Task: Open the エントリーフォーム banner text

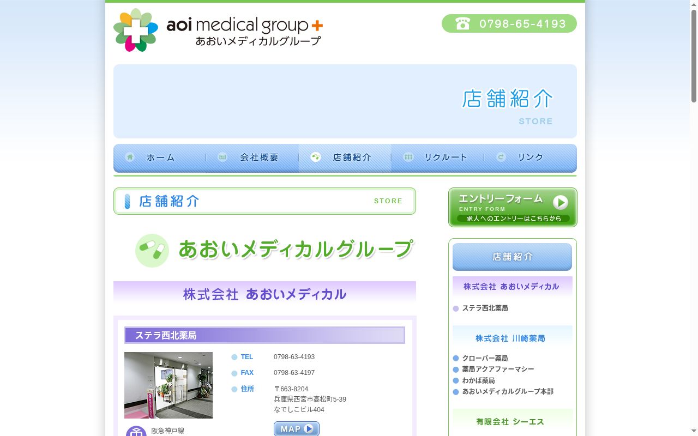Action: pyautogui.click(x=501, y=198)
